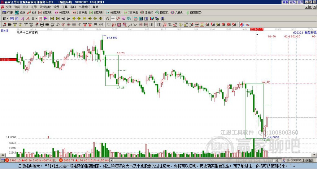Click the 客服 customer service button
The height and width of the screenshot is (169, 317).
285,2
